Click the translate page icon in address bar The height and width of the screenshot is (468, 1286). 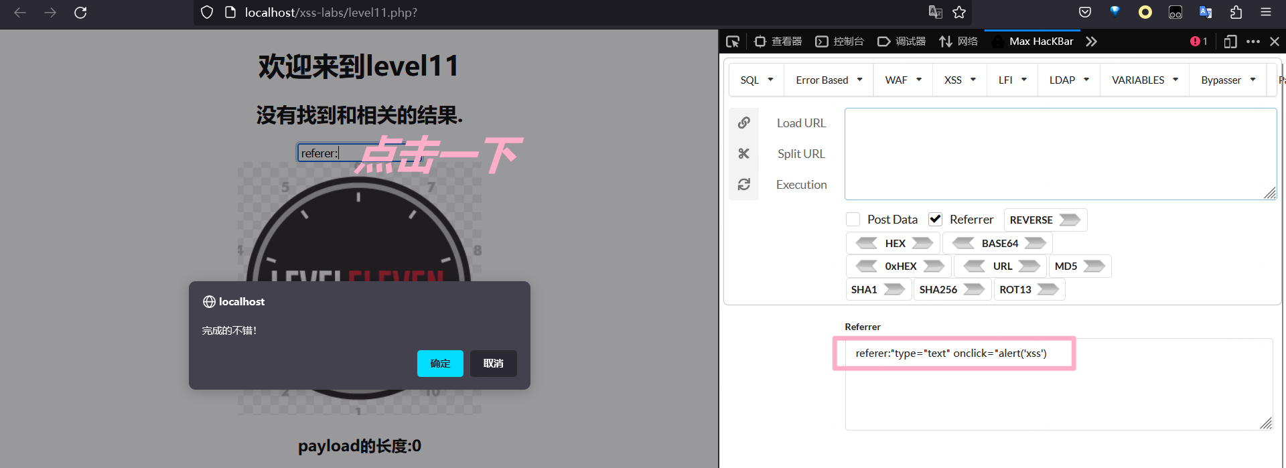(x=935, y=12)
